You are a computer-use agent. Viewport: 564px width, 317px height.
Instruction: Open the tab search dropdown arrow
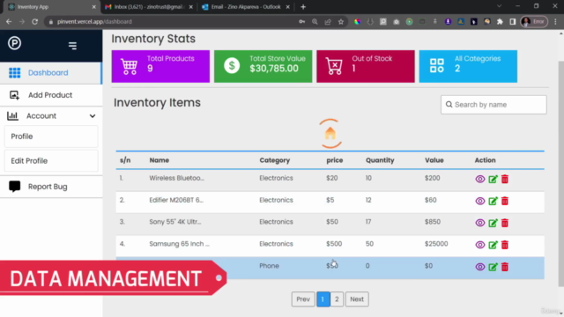click(x=500, y=6)
